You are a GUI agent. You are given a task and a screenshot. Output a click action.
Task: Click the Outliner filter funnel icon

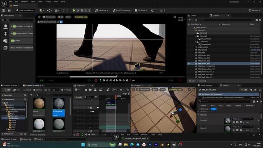(x=190, y=20)
